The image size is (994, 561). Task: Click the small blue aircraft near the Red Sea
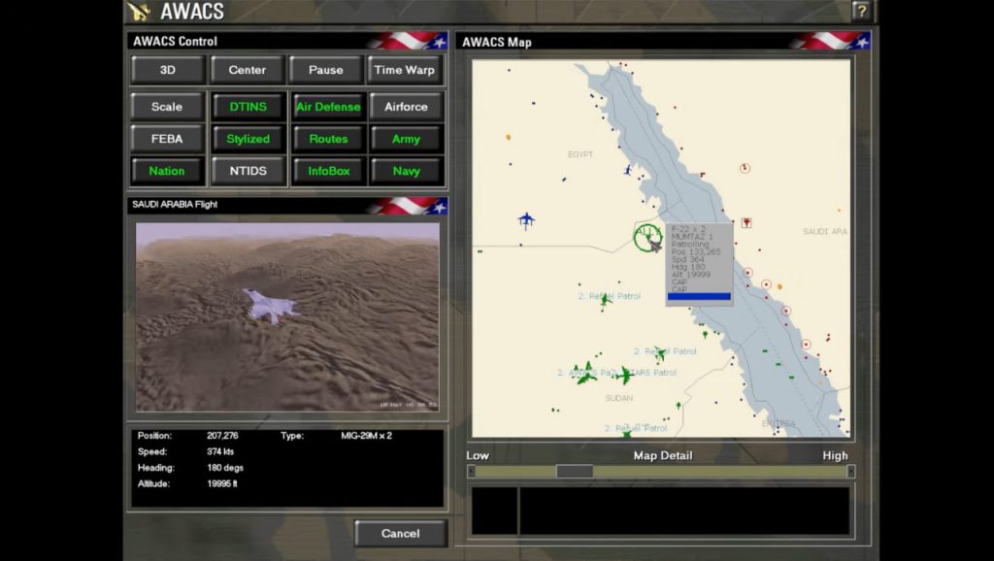click(628, 170)
